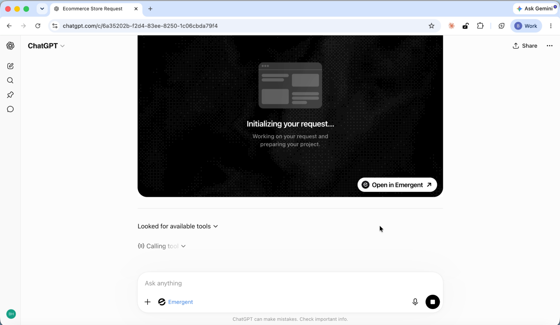The height and width of the screenshot is (325, 560).
Task: Open Chrome three-dot menu
Action: 550,26
